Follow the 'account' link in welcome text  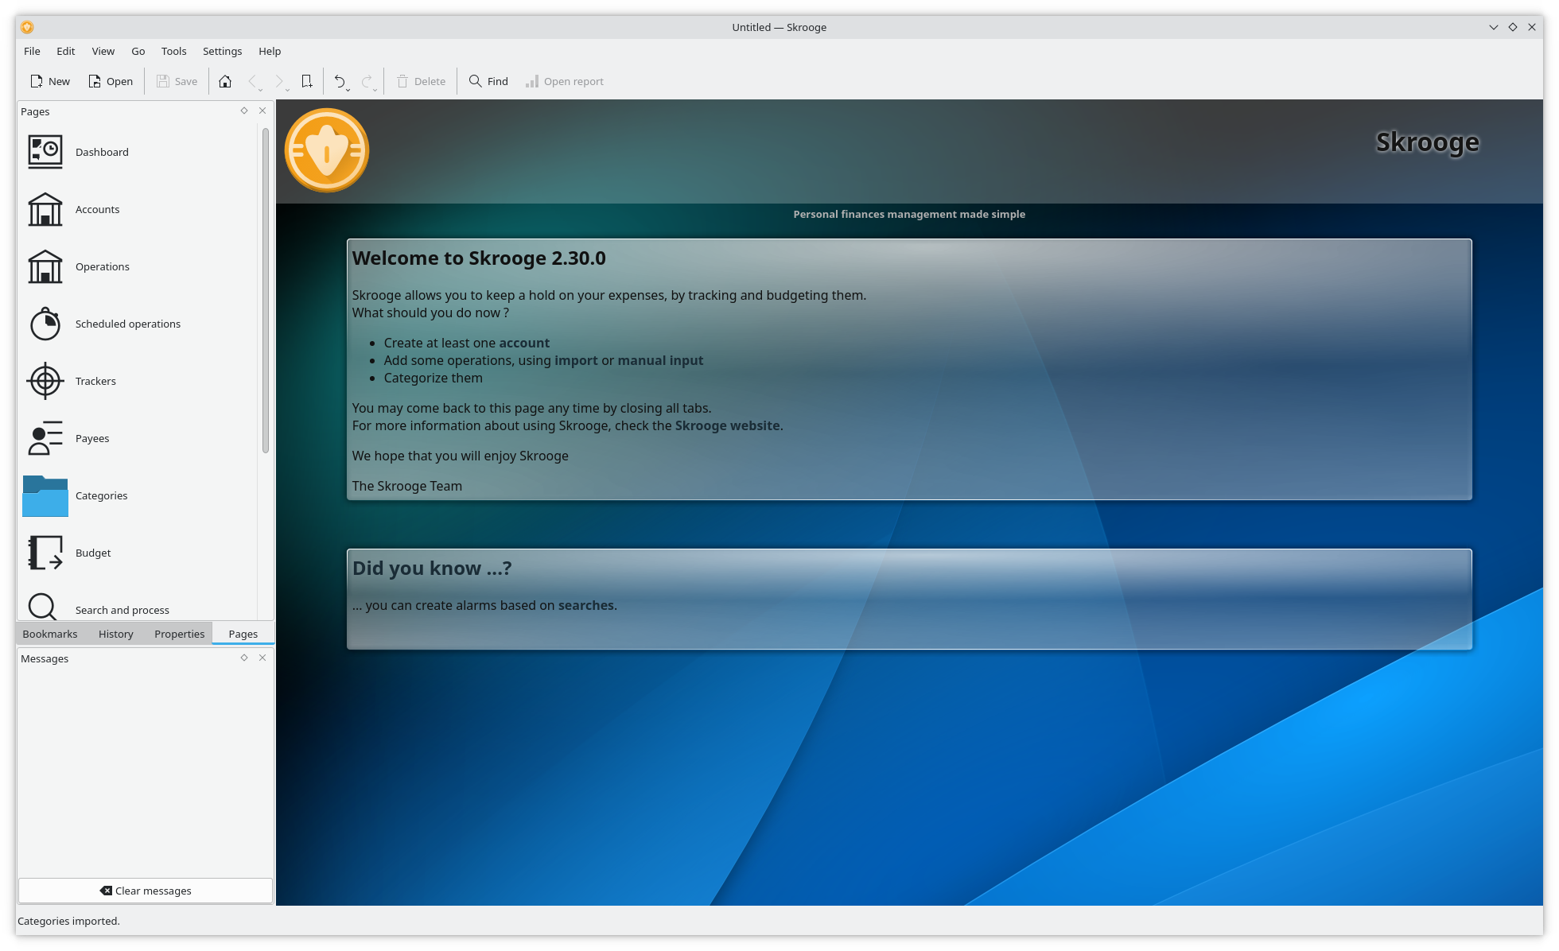click(x=524, y=343)
